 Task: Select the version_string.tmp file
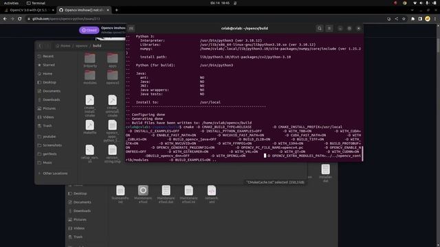coord(113,154)
